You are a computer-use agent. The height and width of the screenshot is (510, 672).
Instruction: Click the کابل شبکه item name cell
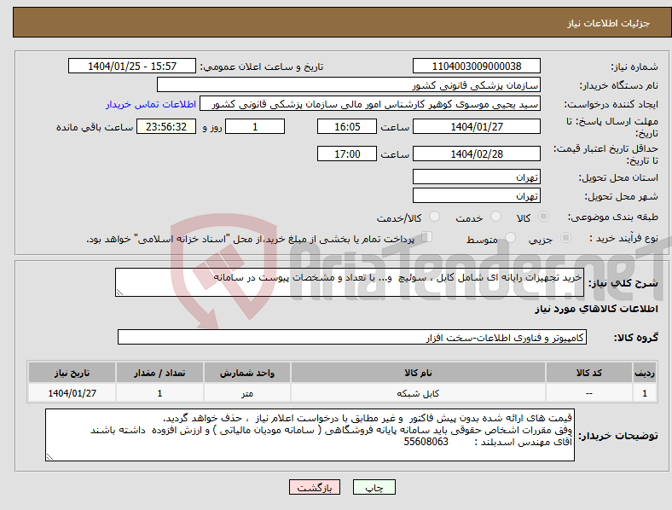coord(418,393)
